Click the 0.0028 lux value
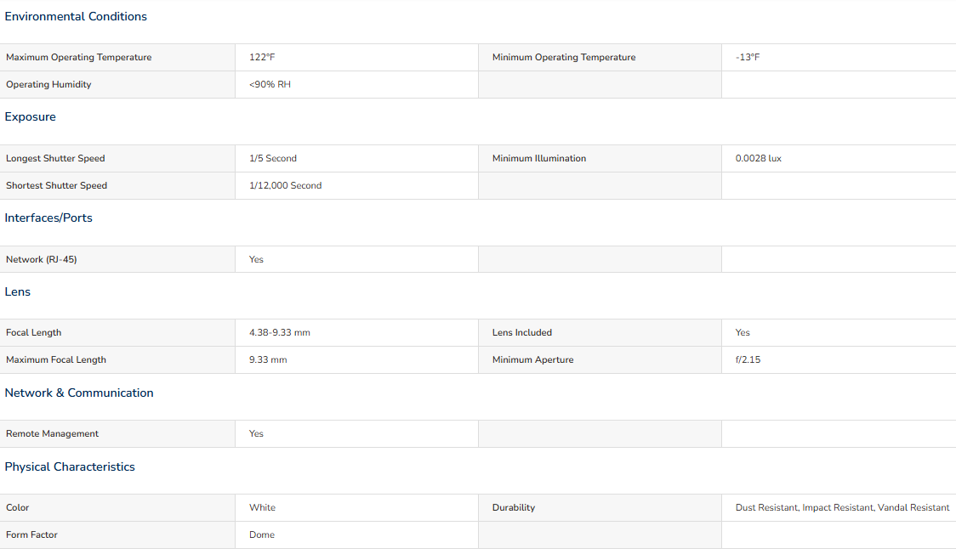956x554 pixels. pyautogui.click(x=759, y=158)
